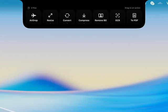Click the AirDrop airplane icon
The height and width of the screenshot is (112, 168).
[x=34, y=15]
